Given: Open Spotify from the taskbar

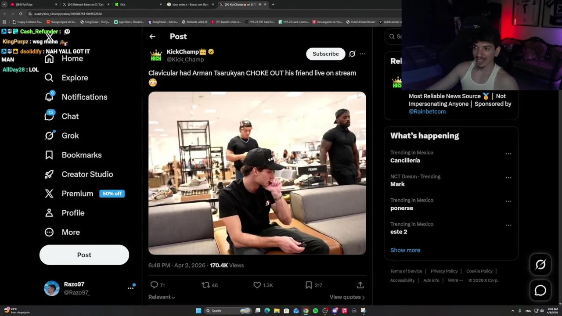Looking at the screenshot, I should tap(315, 311).
